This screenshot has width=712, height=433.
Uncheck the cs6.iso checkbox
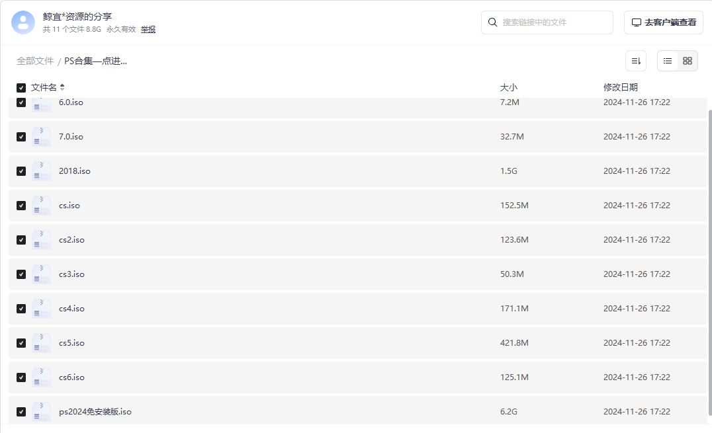point(21,377)
